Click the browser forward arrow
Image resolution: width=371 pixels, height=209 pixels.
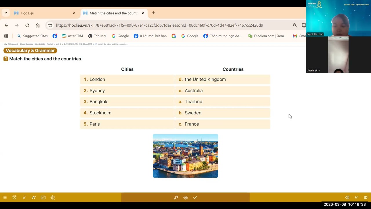pyautogui.click(x=17, y=25)
